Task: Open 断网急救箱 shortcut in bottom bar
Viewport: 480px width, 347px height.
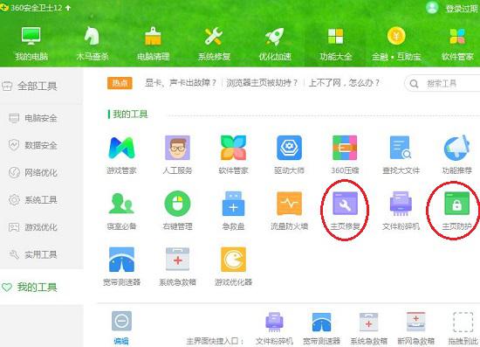Action: [x=415, y=328]
